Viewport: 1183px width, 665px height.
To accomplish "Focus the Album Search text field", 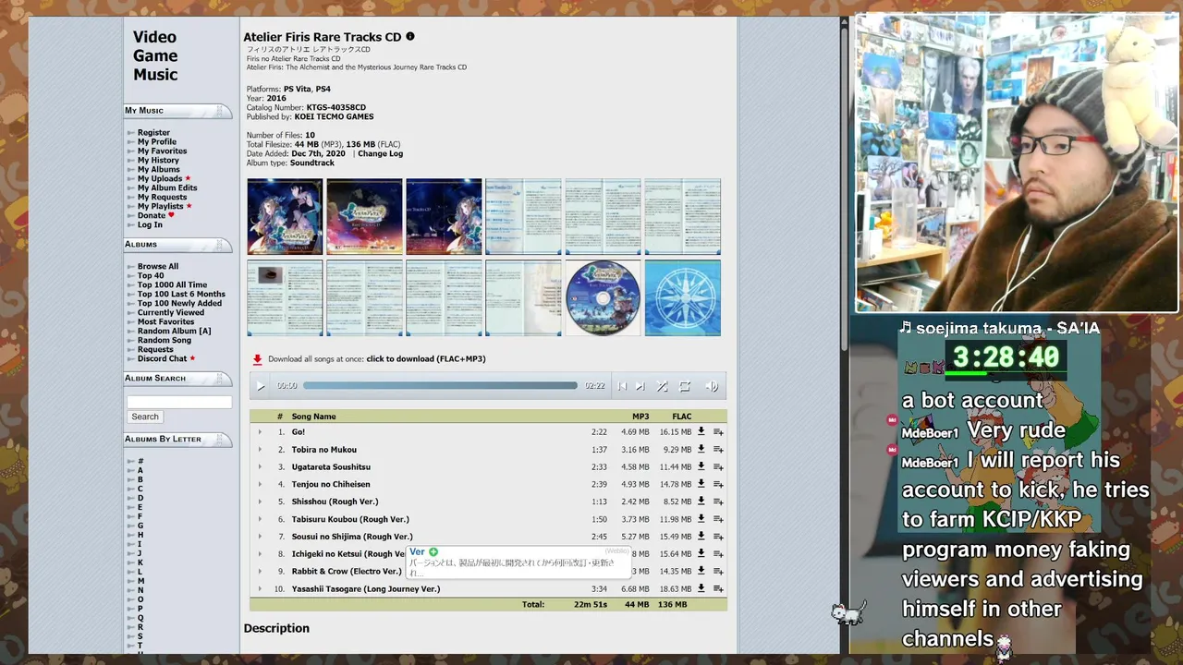I will (x=179, y=402).
